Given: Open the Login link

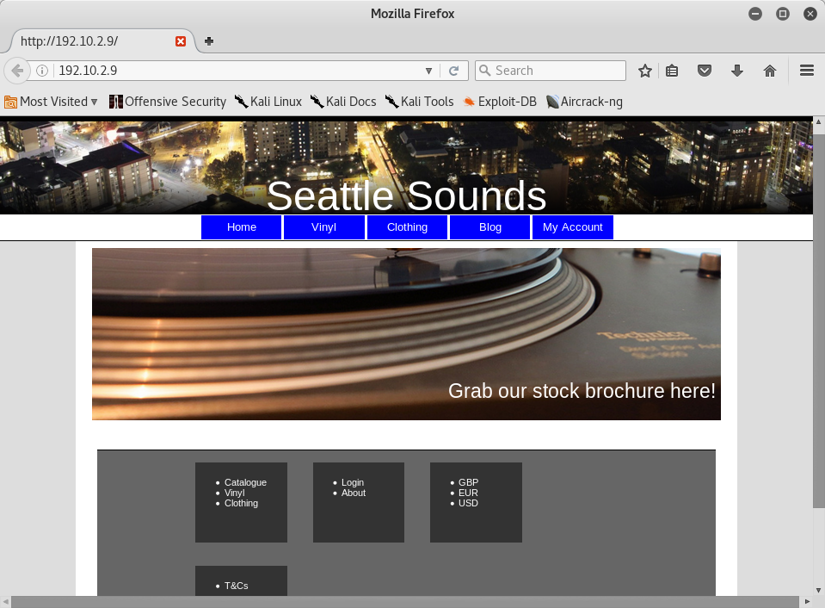Looking at the screenshot, I should [353, 482].
